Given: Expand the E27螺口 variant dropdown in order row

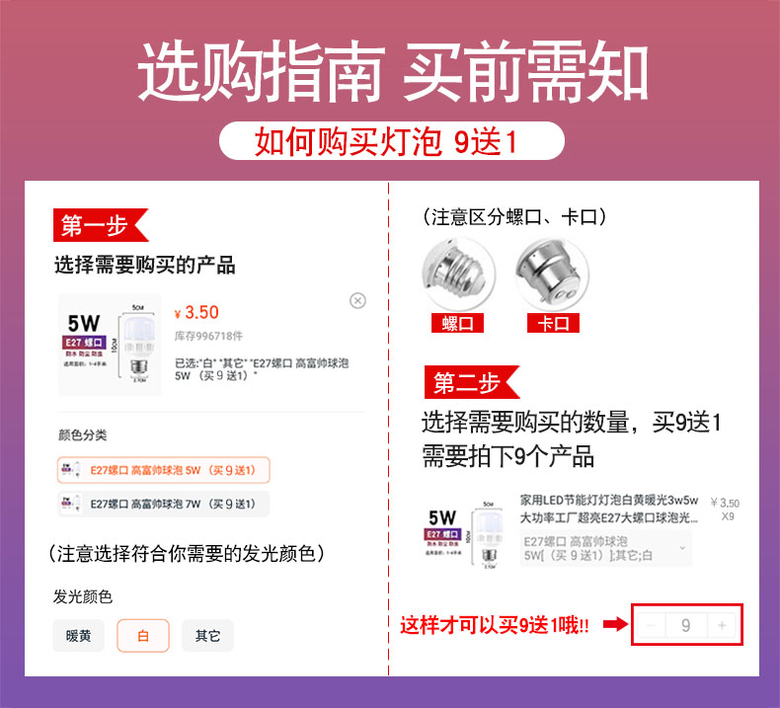Looking at the screenshot, I should click(606, 548).
